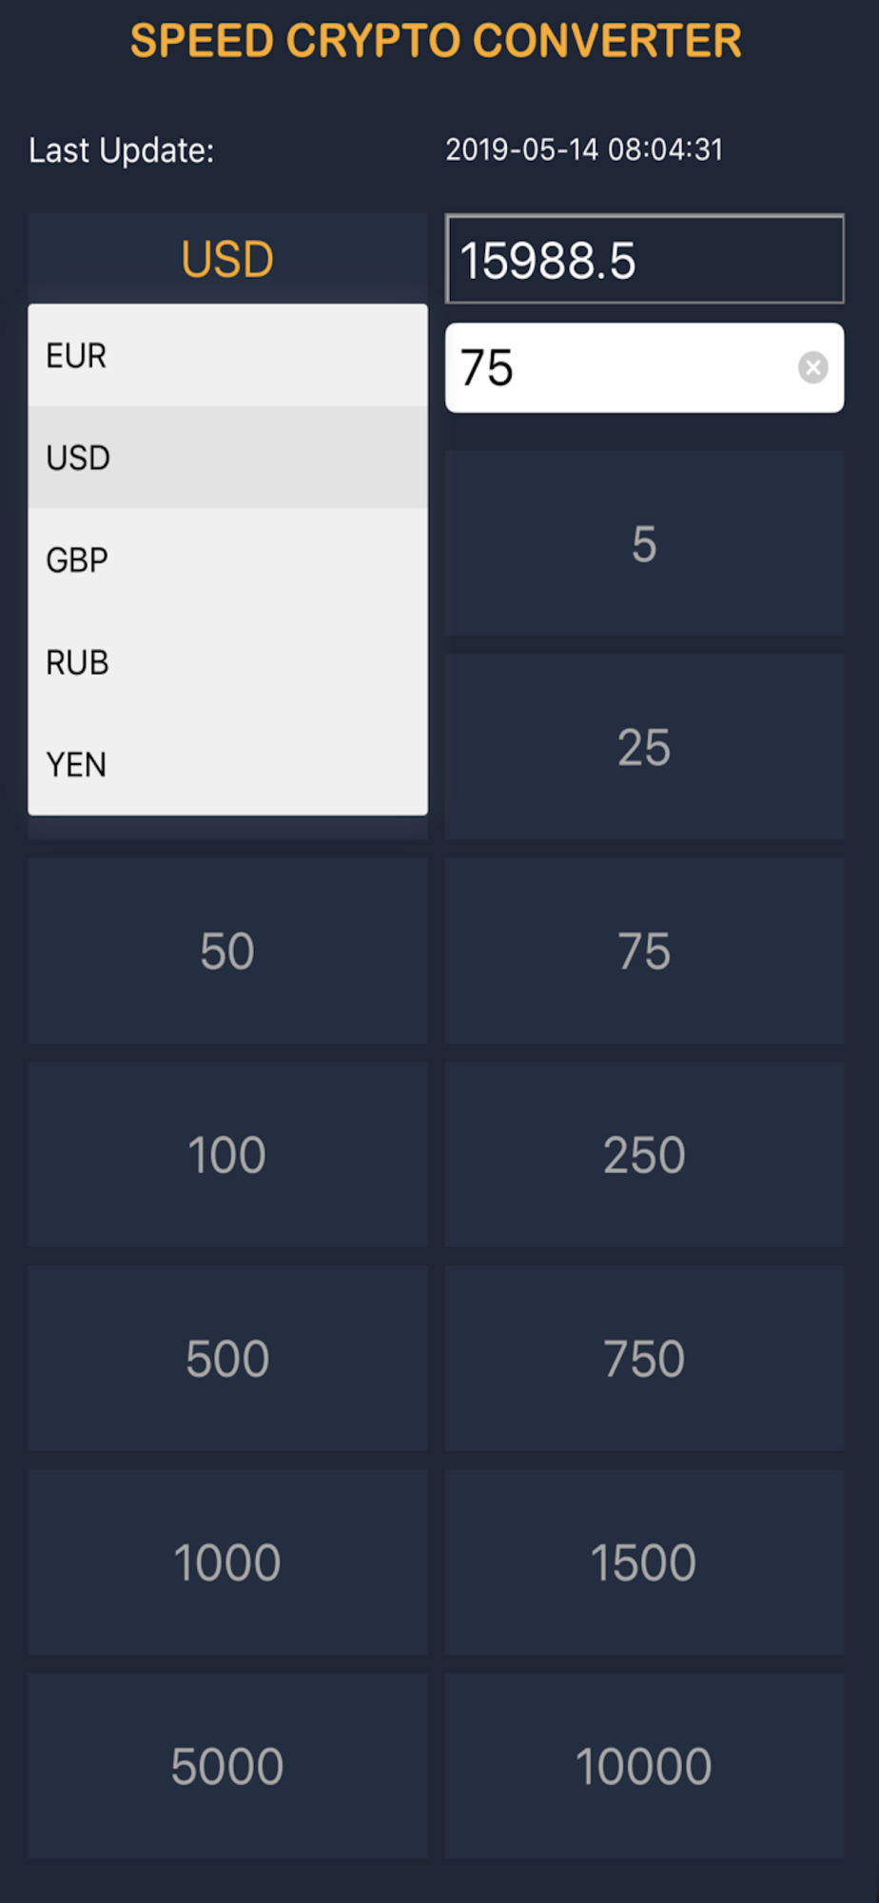Viewport: 879px width, 1903px height.
Task: Select the 1500 amount tile
Action: pyautogui.click(x=644, y=1561)
